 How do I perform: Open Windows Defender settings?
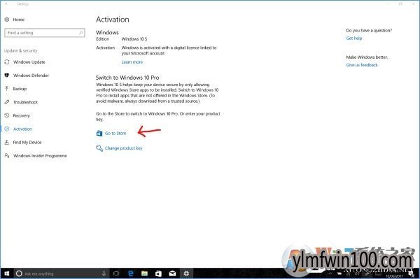coord(27,76)
